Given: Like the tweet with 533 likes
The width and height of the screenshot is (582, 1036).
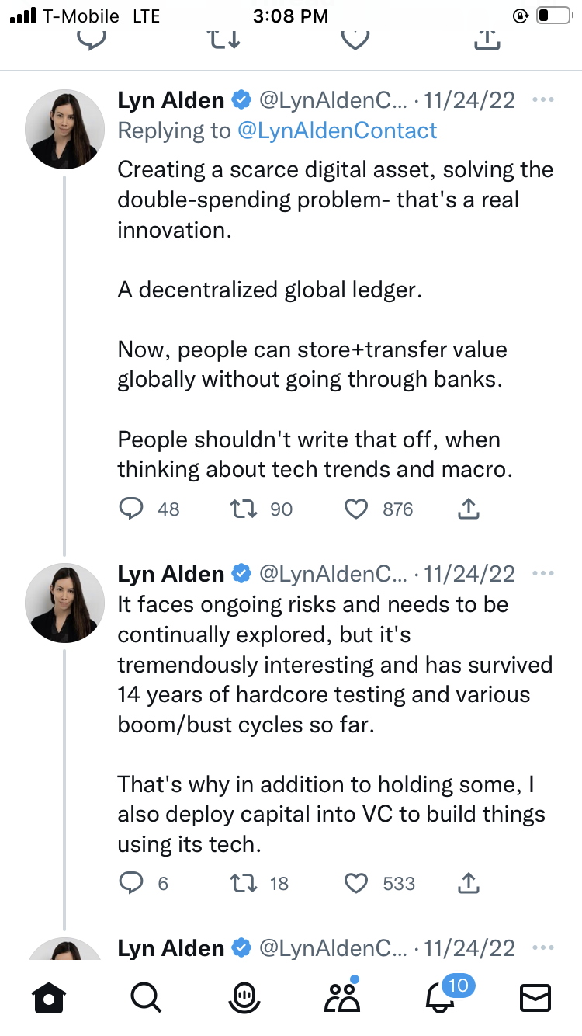Looking at the screenshot, I should pos(355,883).
